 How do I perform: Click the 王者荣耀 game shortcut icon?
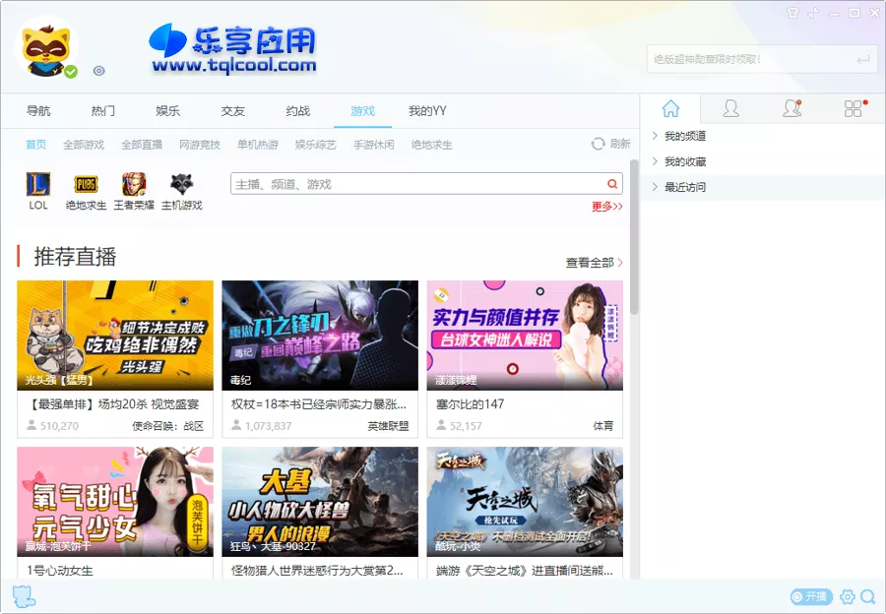tap(132, 185)
